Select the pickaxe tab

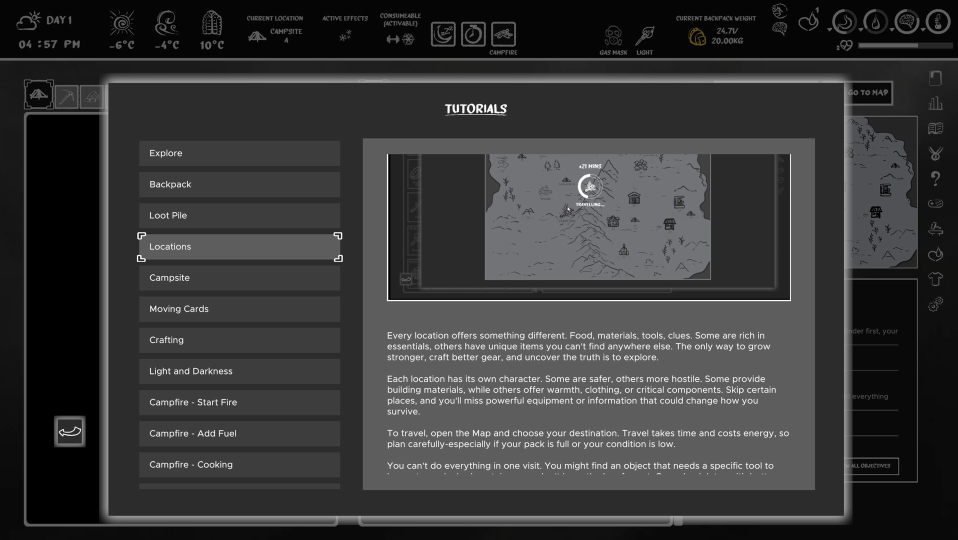point(66,96)
